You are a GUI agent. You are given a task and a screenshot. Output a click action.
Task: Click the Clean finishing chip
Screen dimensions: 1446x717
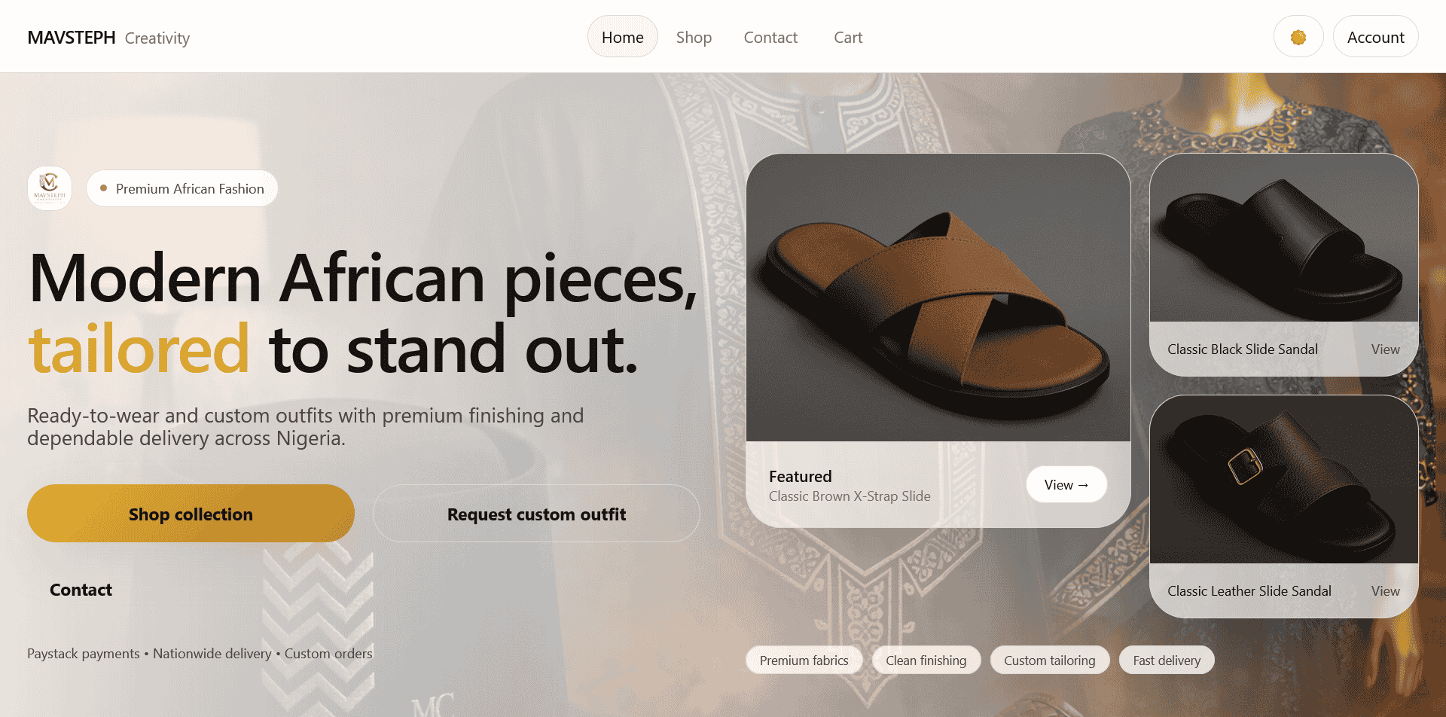926,660
